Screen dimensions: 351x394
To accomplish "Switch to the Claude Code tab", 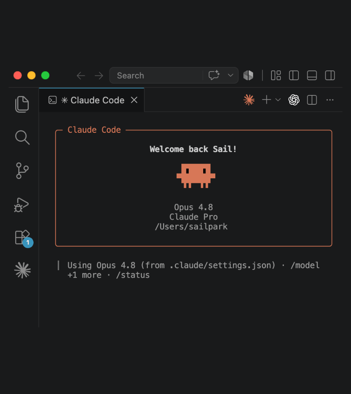I will [92, 100].
